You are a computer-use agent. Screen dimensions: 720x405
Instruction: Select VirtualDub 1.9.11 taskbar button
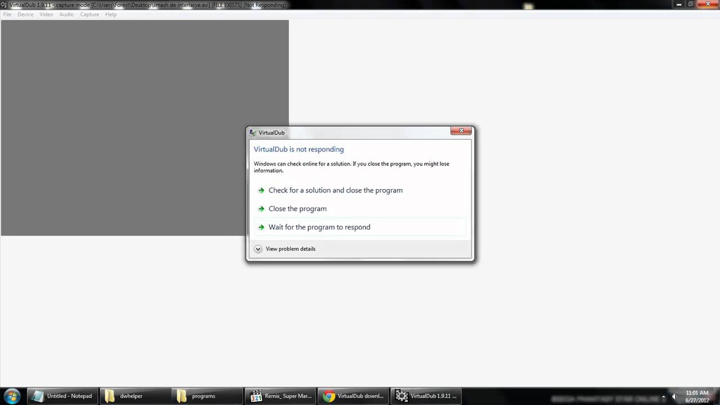coord(426,396)
